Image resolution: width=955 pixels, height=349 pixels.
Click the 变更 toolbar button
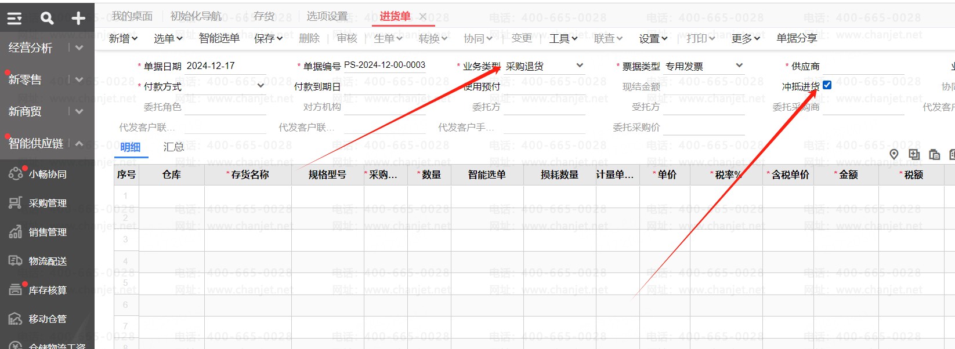point(522,38)
